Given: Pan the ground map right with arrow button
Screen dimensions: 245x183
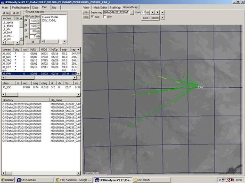Looking at the screenshot, I should click(157, 12).
